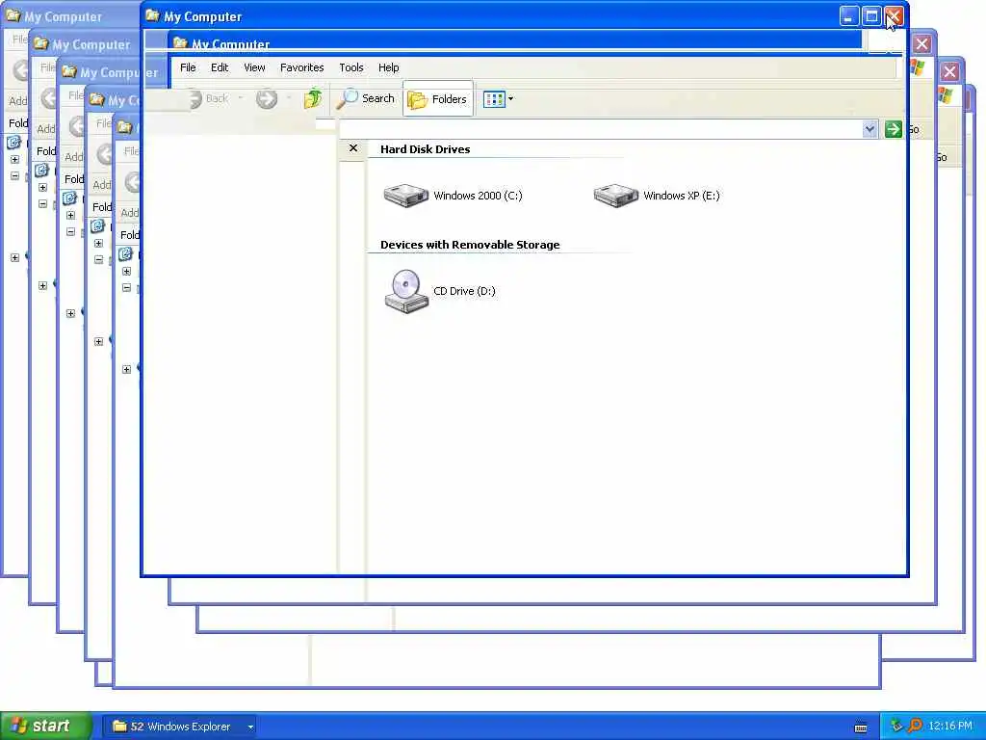The image size is (986, 740).
Task: Expand the Windows Explorer taskbar group arrow
Action: pyautogui.click(x=250, y=727)
